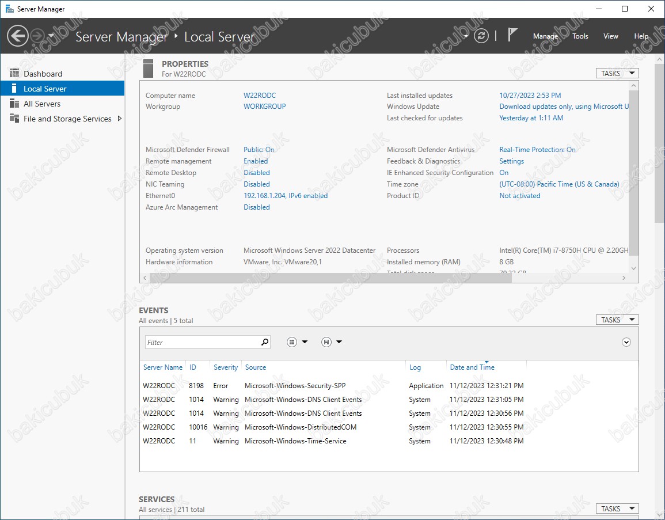The image size is (665, 520).
Task: Sort events by Log column
Action: pyautogui.click(x=415, y=367)
